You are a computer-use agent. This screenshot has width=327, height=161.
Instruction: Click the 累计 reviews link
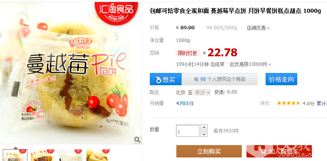click(x=321, y=103)
